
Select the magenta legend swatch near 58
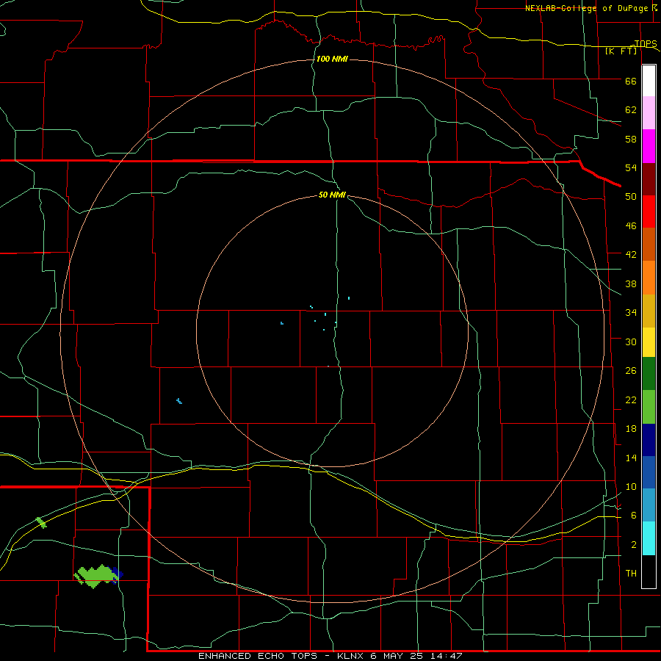[649, 146]
